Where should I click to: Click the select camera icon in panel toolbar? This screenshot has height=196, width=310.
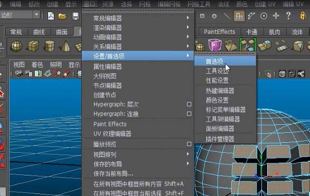point(19,74)
